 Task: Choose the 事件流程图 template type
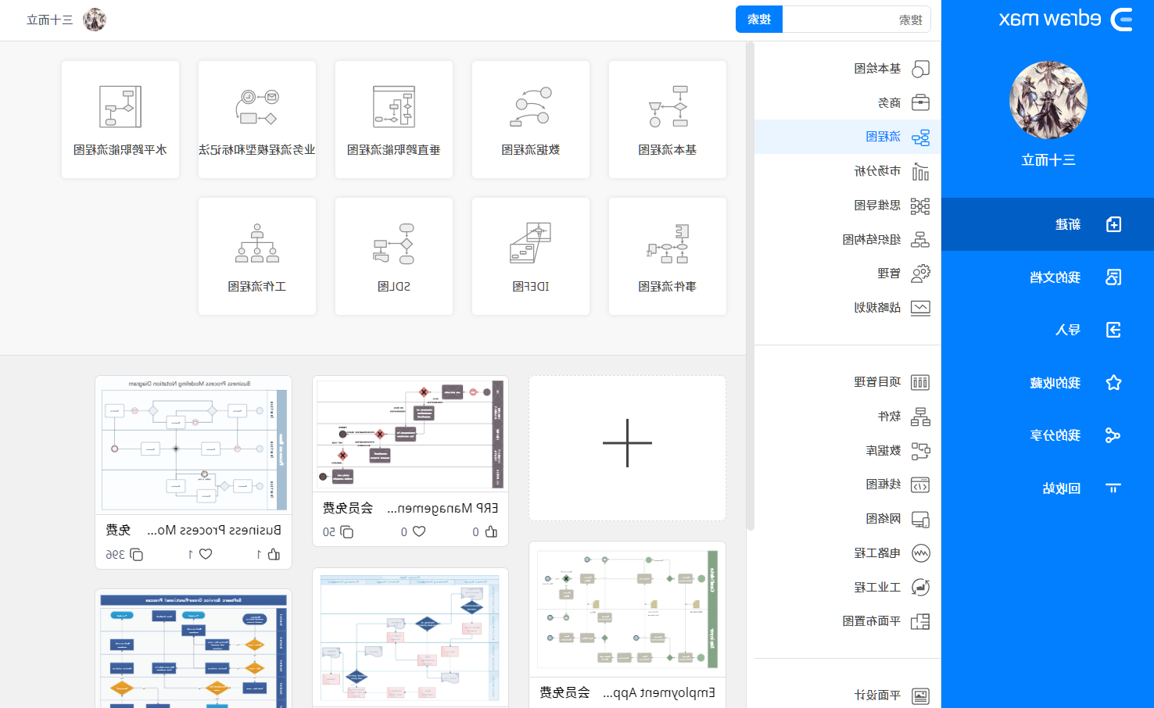[668, 256]
